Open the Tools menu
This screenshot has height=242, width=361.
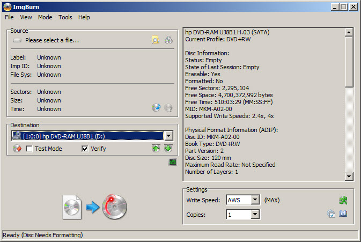[x=65, y=17]
